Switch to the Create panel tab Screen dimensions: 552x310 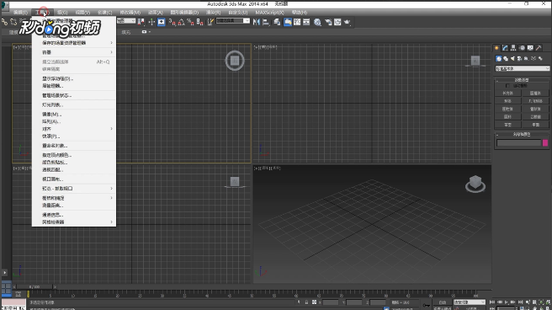tap(496, 47)
